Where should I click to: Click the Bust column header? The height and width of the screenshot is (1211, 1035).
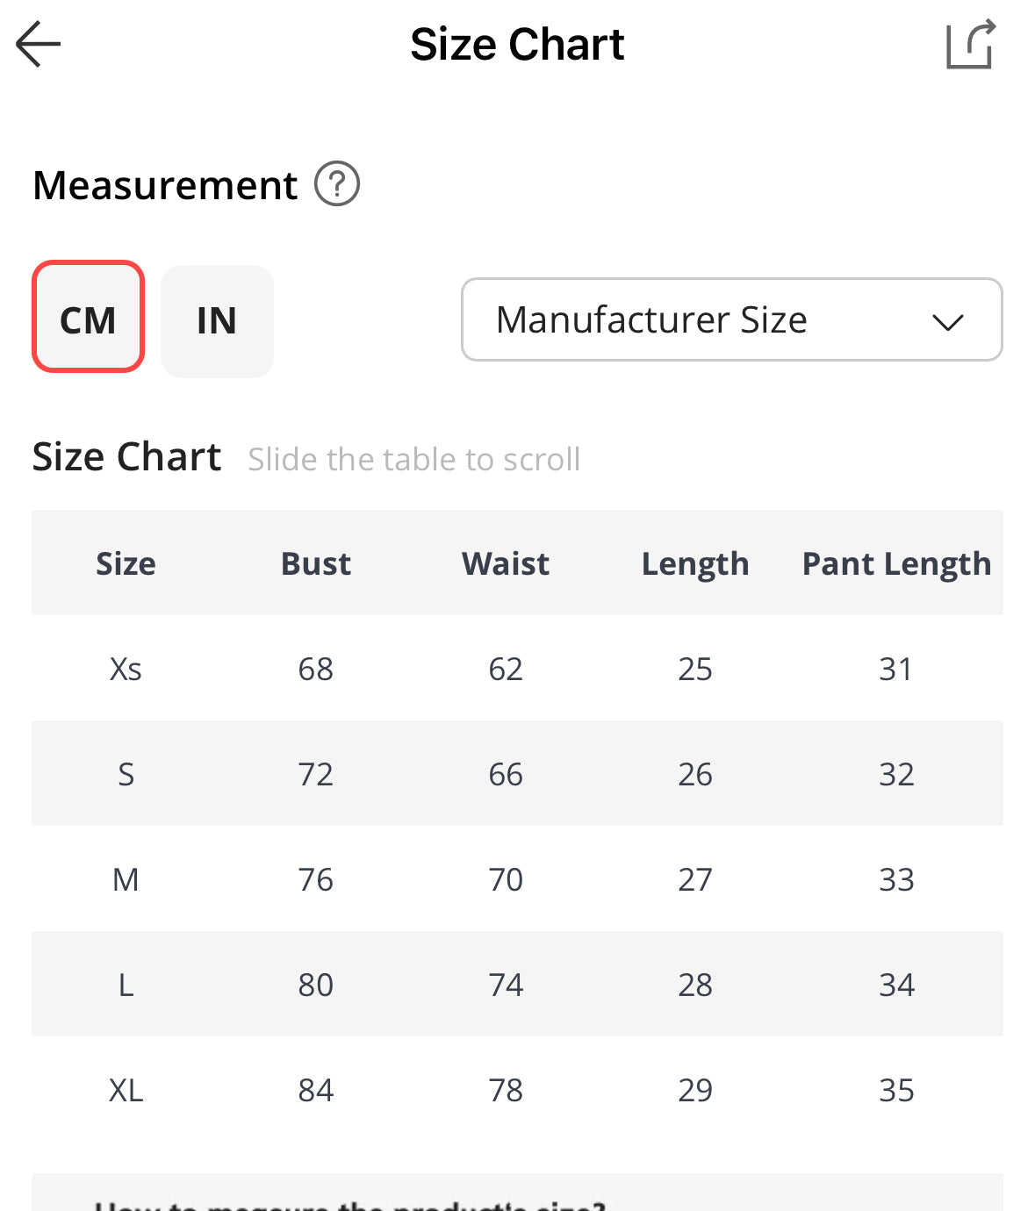(x=316, y=563)
